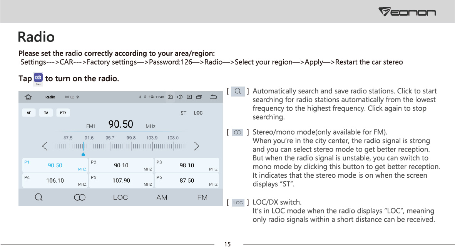
Task: Switch to the FM band
Action: 202,198
